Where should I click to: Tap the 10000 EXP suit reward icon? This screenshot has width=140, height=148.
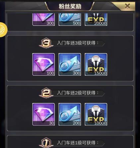click(96, 114)
